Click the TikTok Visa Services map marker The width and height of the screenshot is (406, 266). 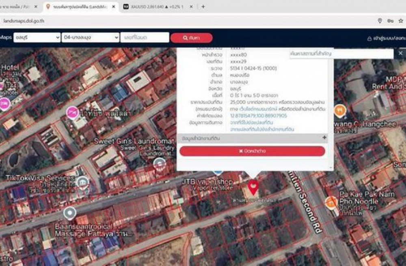pos(83,182)
